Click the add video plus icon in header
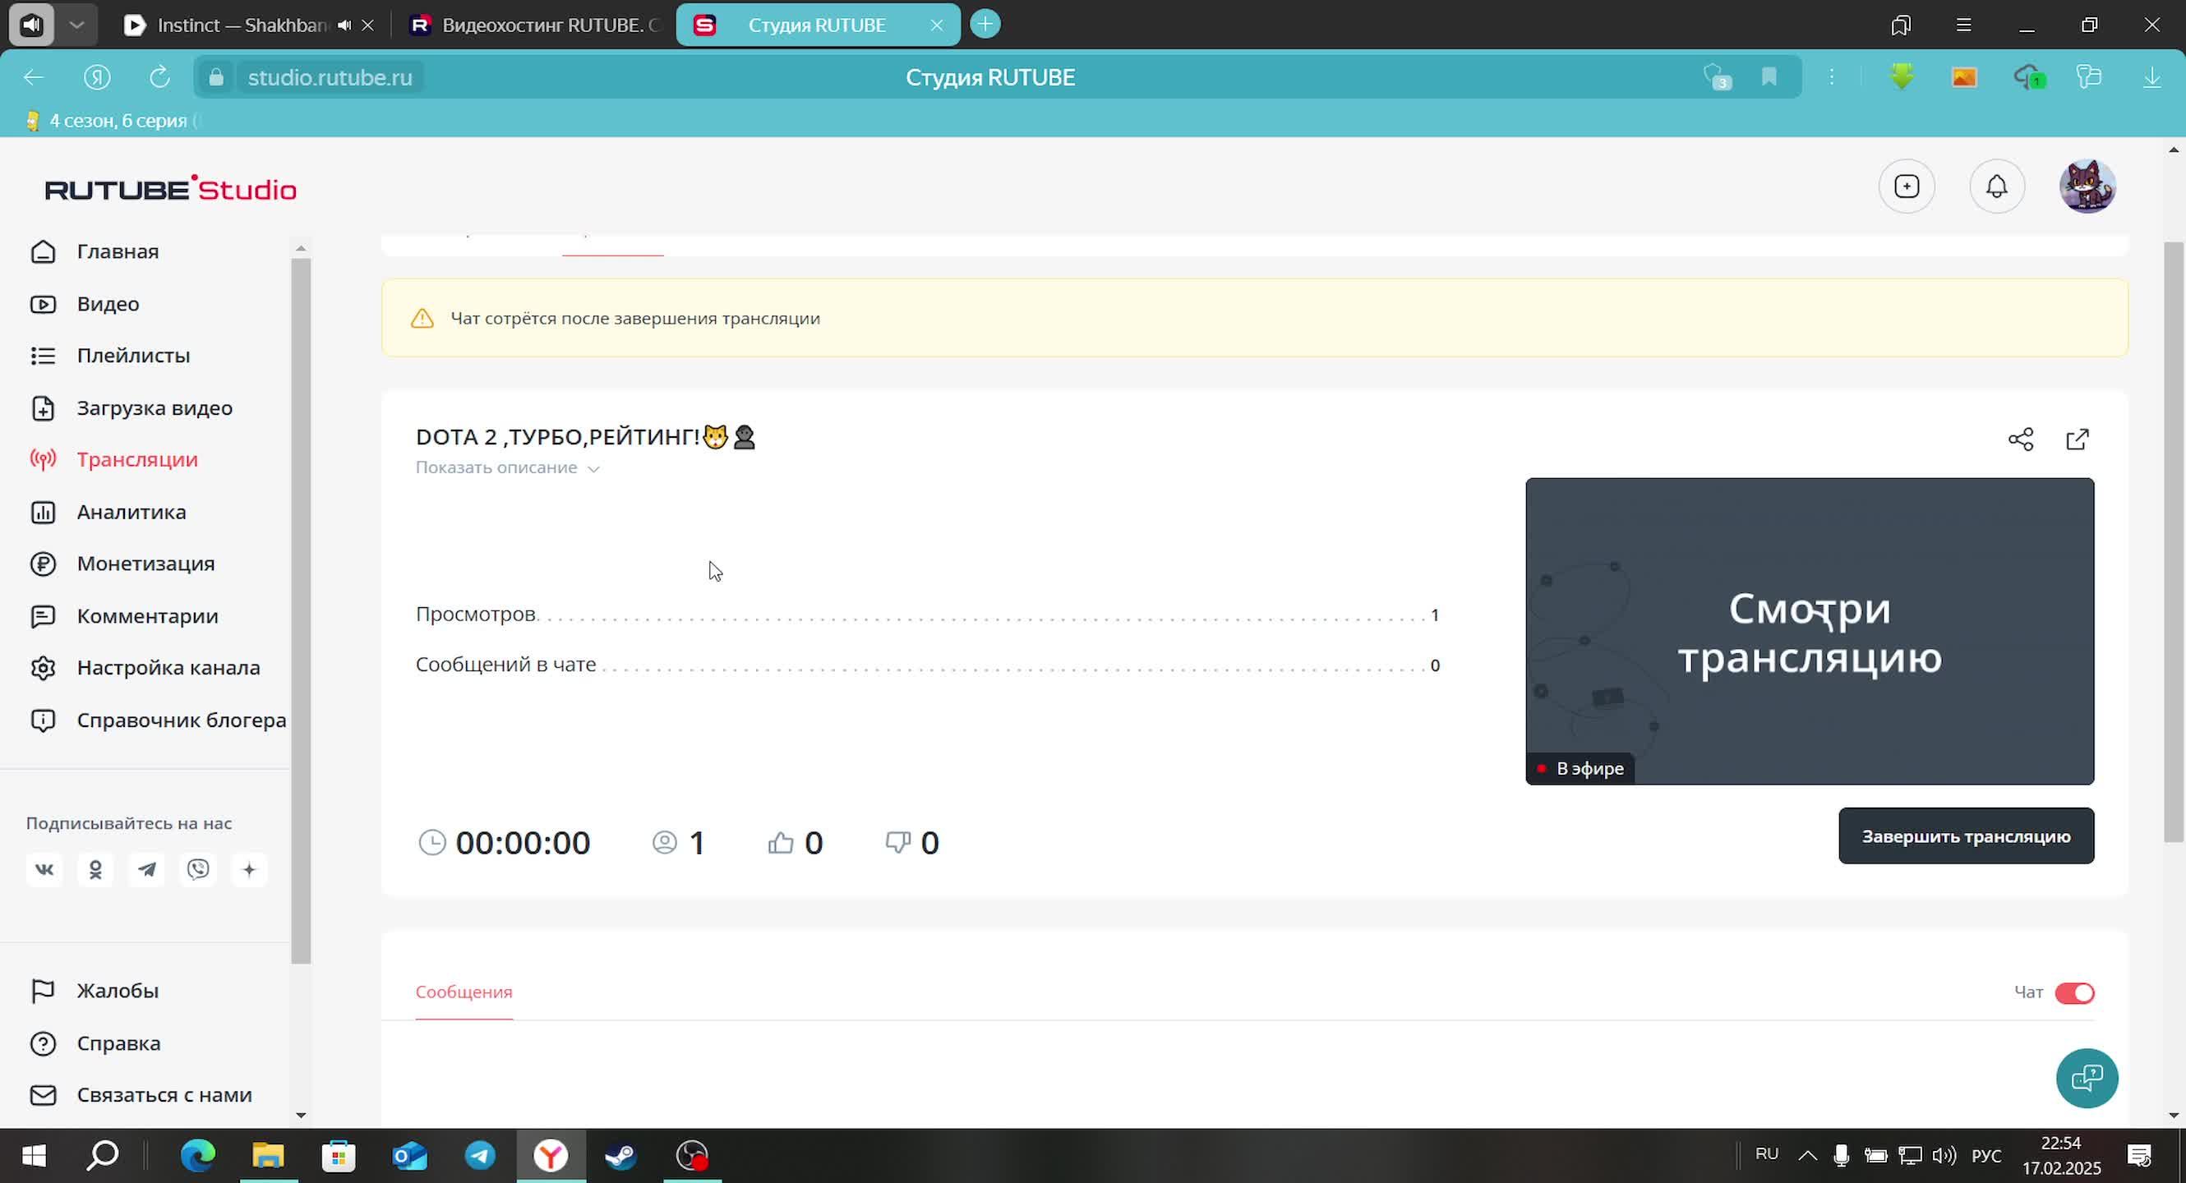 coord(1907,186)
